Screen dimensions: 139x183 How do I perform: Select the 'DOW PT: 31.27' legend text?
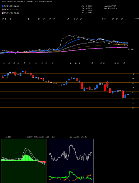pos(11,13)
